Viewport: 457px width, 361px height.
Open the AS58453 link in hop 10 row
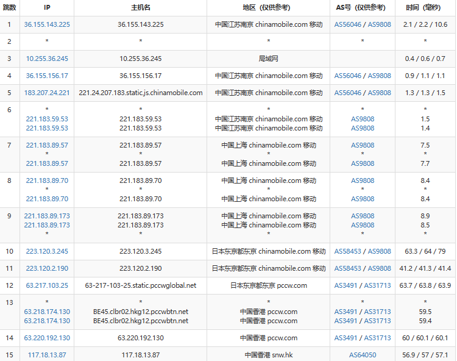[347, 251]
